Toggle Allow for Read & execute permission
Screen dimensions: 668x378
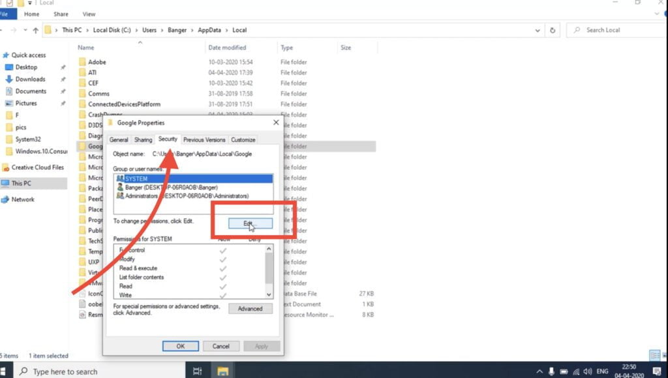(223, 268)
